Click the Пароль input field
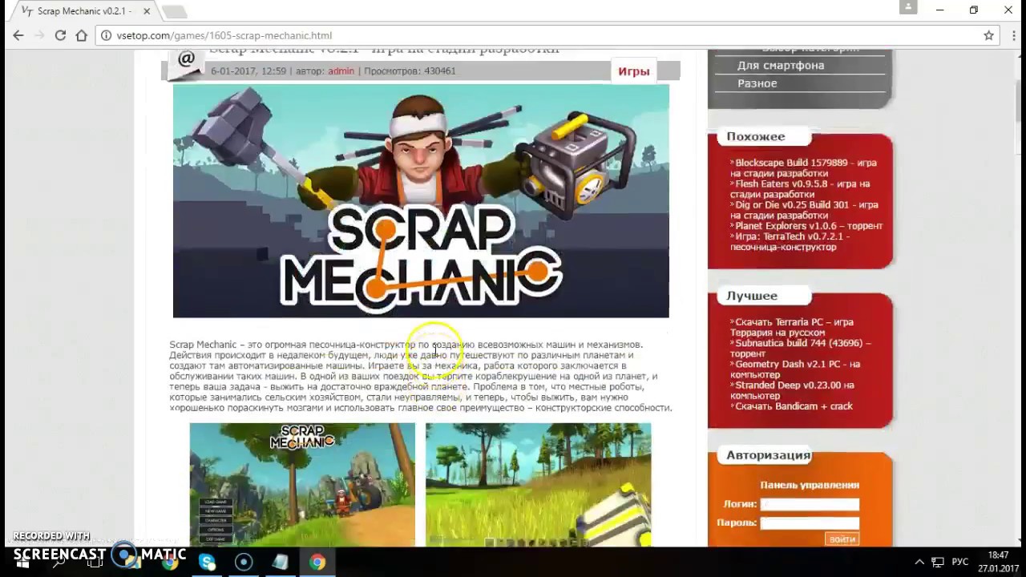1026x577 pixels. click(810, 523)
